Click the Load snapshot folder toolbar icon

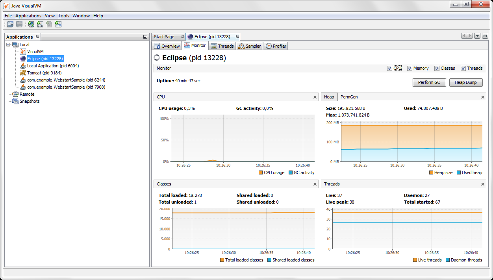10,24
